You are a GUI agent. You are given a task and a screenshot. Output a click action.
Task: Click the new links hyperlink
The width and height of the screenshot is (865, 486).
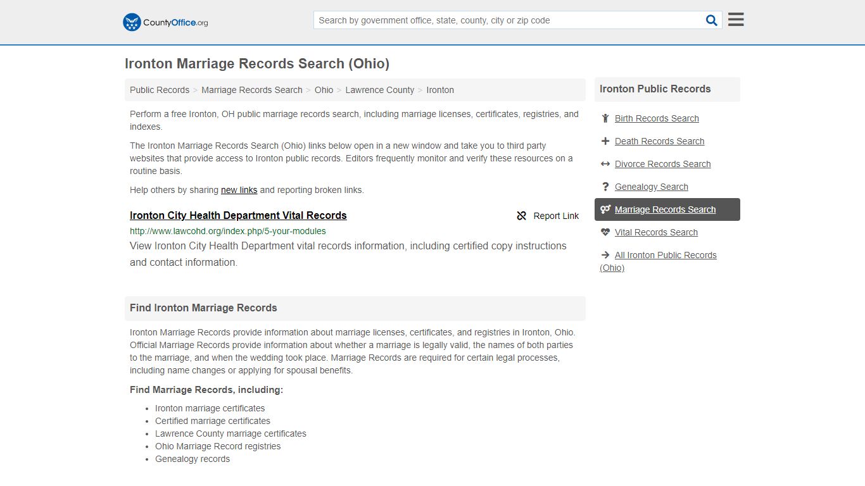pyautogui.click(x=239, y=190)
